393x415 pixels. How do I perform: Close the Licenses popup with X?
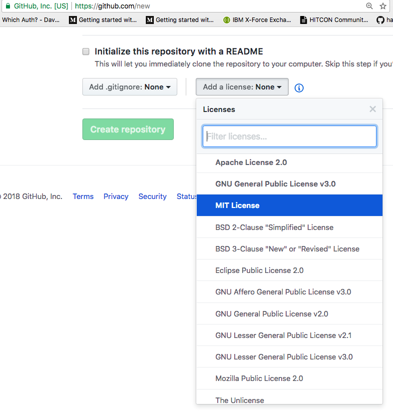[373, 109]
